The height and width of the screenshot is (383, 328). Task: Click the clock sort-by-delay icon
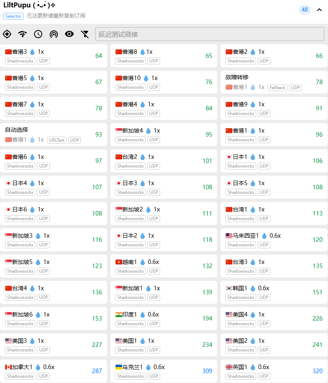[38, 34]
